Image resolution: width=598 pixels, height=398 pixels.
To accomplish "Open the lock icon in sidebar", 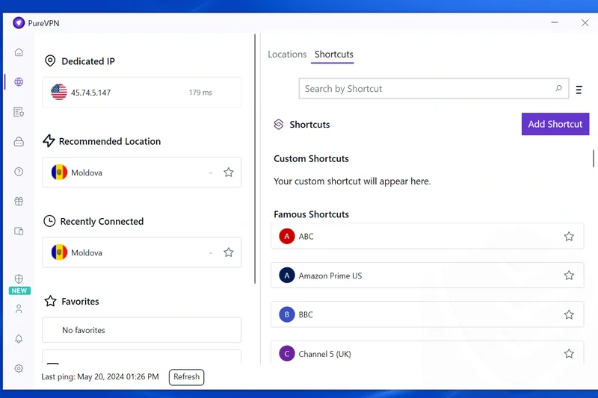I will pyautogui.click(x=19, y=142).
